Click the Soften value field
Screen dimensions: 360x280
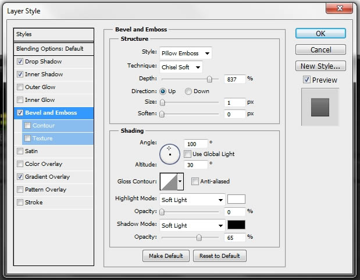coord(234,114)
